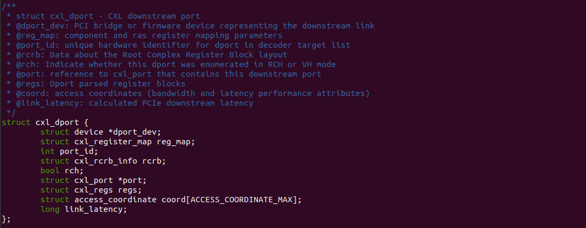Screen dimensions: 586x228
Task: Click the @rcrb comment tag
Action: tap(22, 55)
